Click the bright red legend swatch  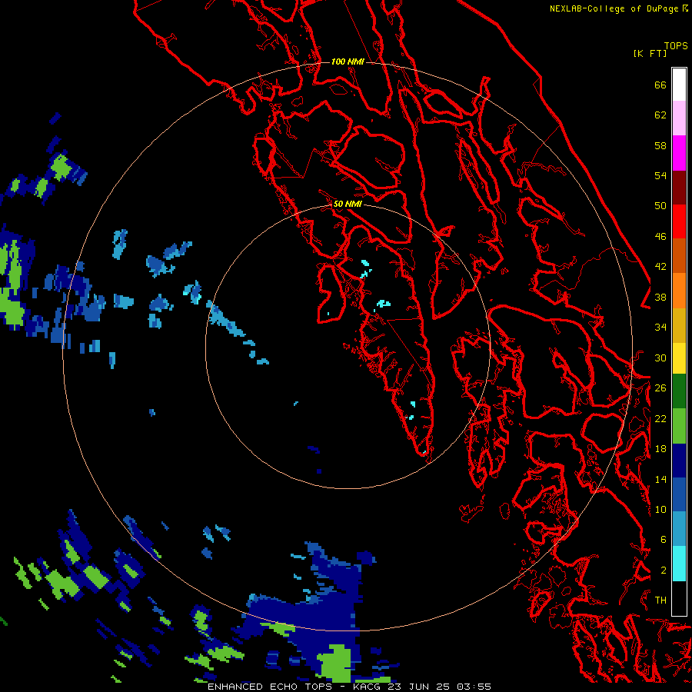click(679, 221)
